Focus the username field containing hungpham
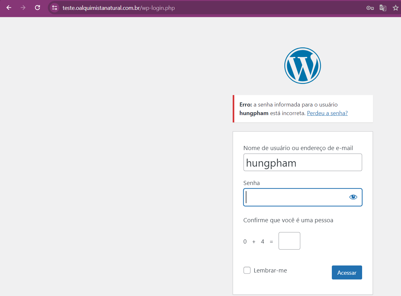This screenshot has width=401, height=296. pos(303,162)
